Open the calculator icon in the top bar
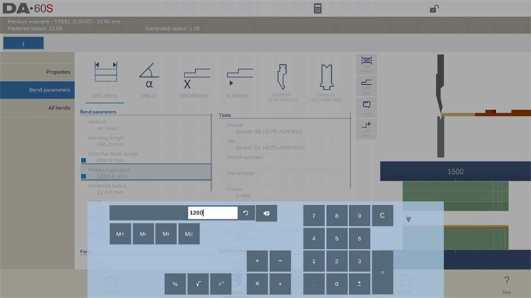The height and width of the screenshot is (298, 531). (317, 9)
